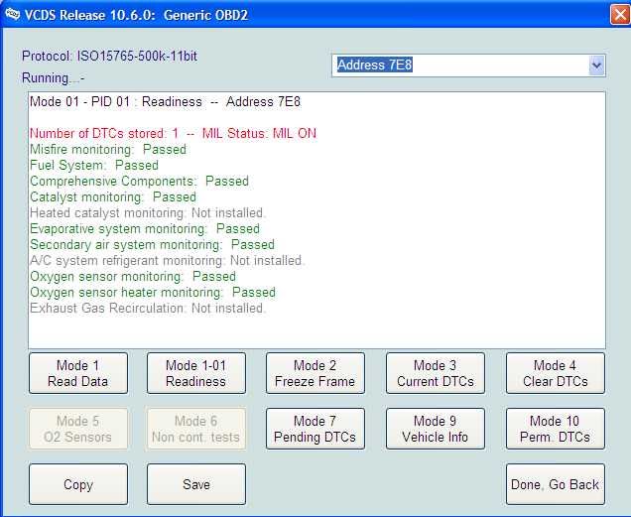Close the VCDS Generic OBD2 window
The image size is (631, 517).
pos(616,13)
